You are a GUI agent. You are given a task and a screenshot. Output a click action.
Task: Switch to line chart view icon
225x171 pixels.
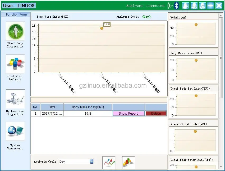pyautogui.click(x=109, y=162)
